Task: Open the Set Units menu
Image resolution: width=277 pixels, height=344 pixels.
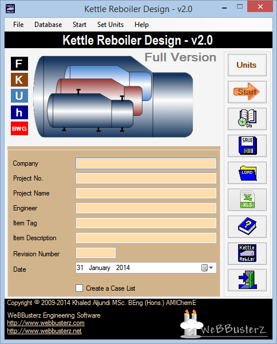Action: (110, 25)
